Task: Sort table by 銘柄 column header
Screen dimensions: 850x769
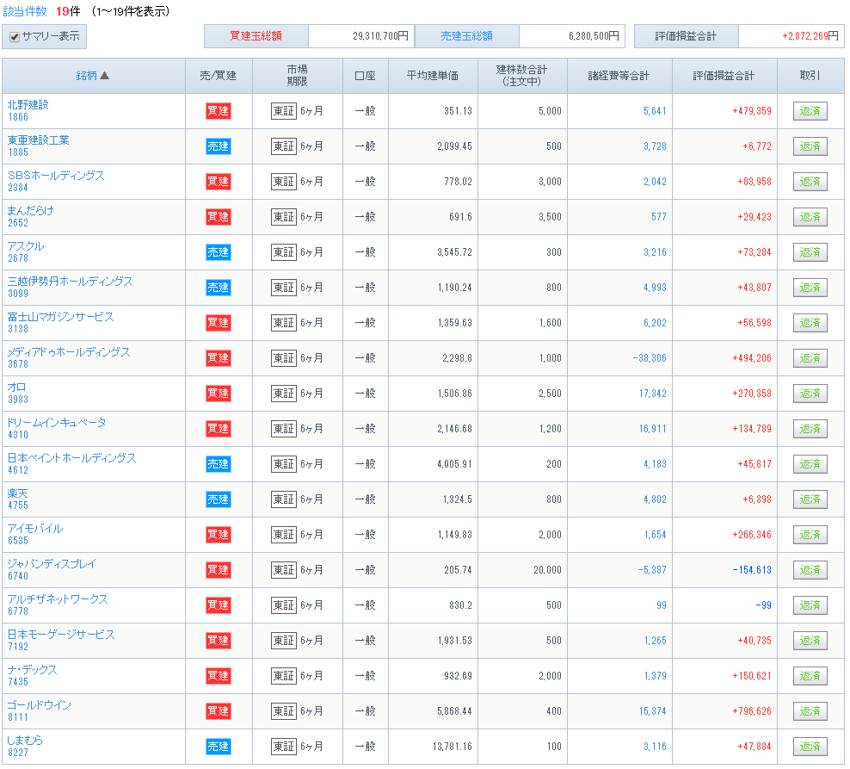Action: click(x=92, y=76)
